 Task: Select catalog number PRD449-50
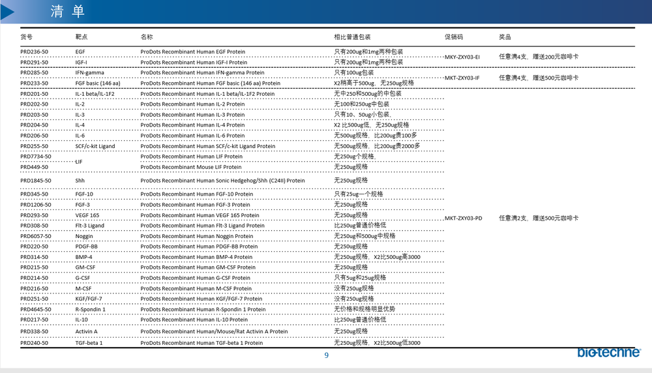tap(34, 167)
